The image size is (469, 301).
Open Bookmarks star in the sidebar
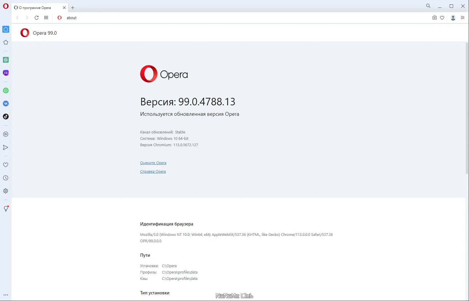pos(6,42)
